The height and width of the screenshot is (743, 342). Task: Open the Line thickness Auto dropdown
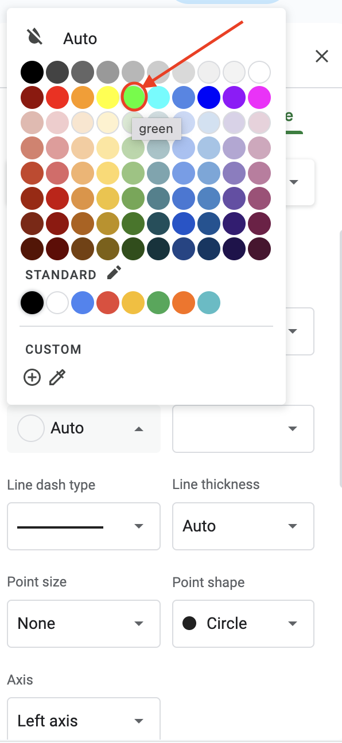coord(243,526)
